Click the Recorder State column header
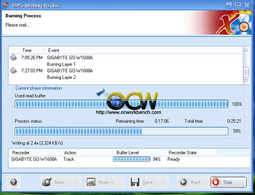The height and width of the screenshot is (195, 255). click(x=191, y=153)
